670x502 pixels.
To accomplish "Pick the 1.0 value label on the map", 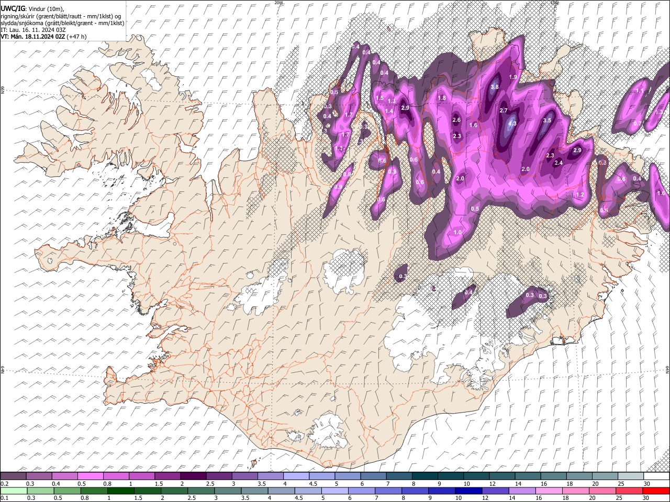I will coord(457,233).
